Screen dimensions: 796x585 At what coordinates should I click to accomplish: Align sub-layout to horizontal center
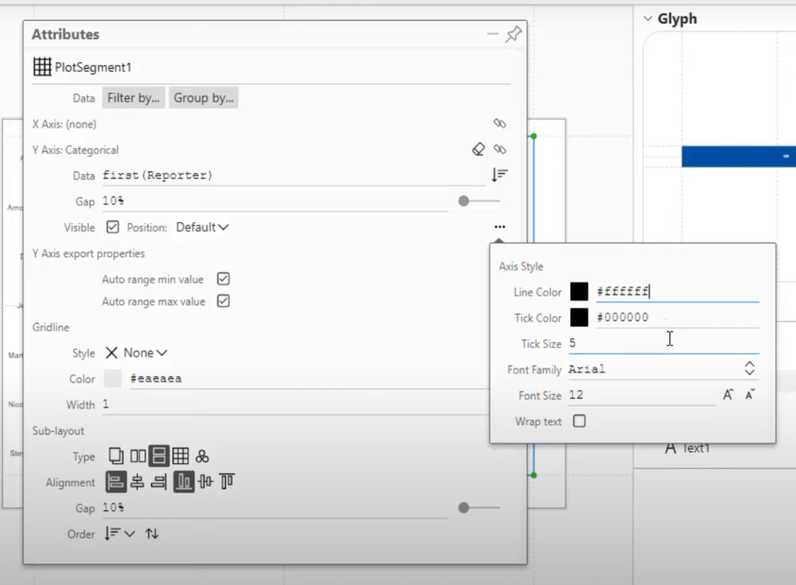point(137,482)
